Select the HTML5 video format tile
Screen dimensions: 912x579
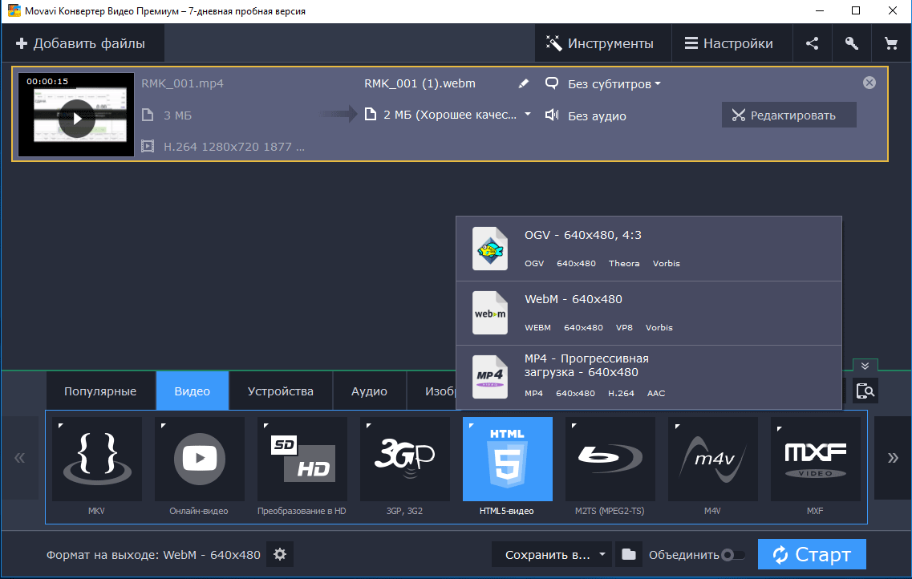pyautogui.click(x=507, y=459)
